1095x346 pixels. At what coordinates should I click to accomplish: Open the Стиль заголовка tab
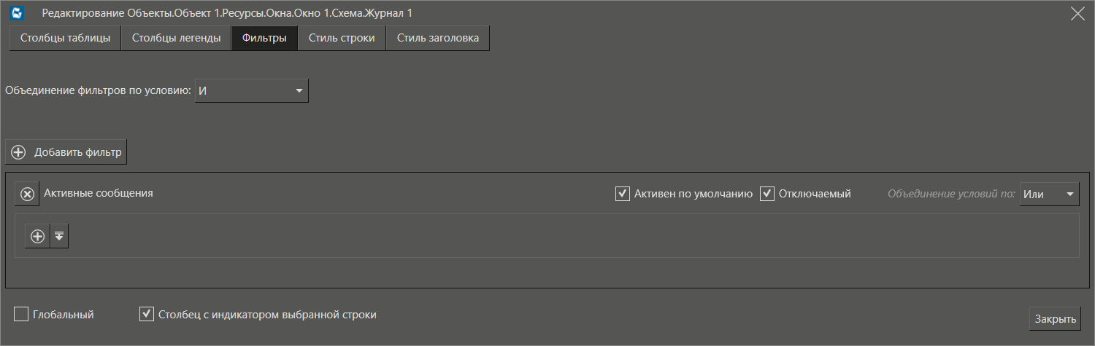pyautogui.click(x=438, y=39)
